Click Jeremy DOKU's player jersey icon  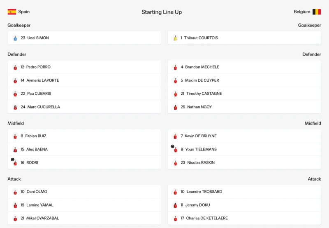point(175,205)
